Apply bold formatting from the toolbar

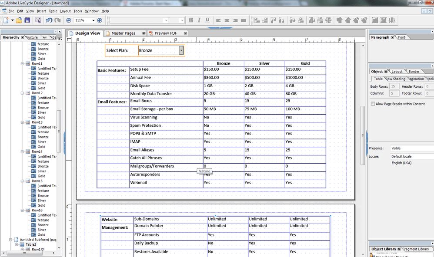190,20
